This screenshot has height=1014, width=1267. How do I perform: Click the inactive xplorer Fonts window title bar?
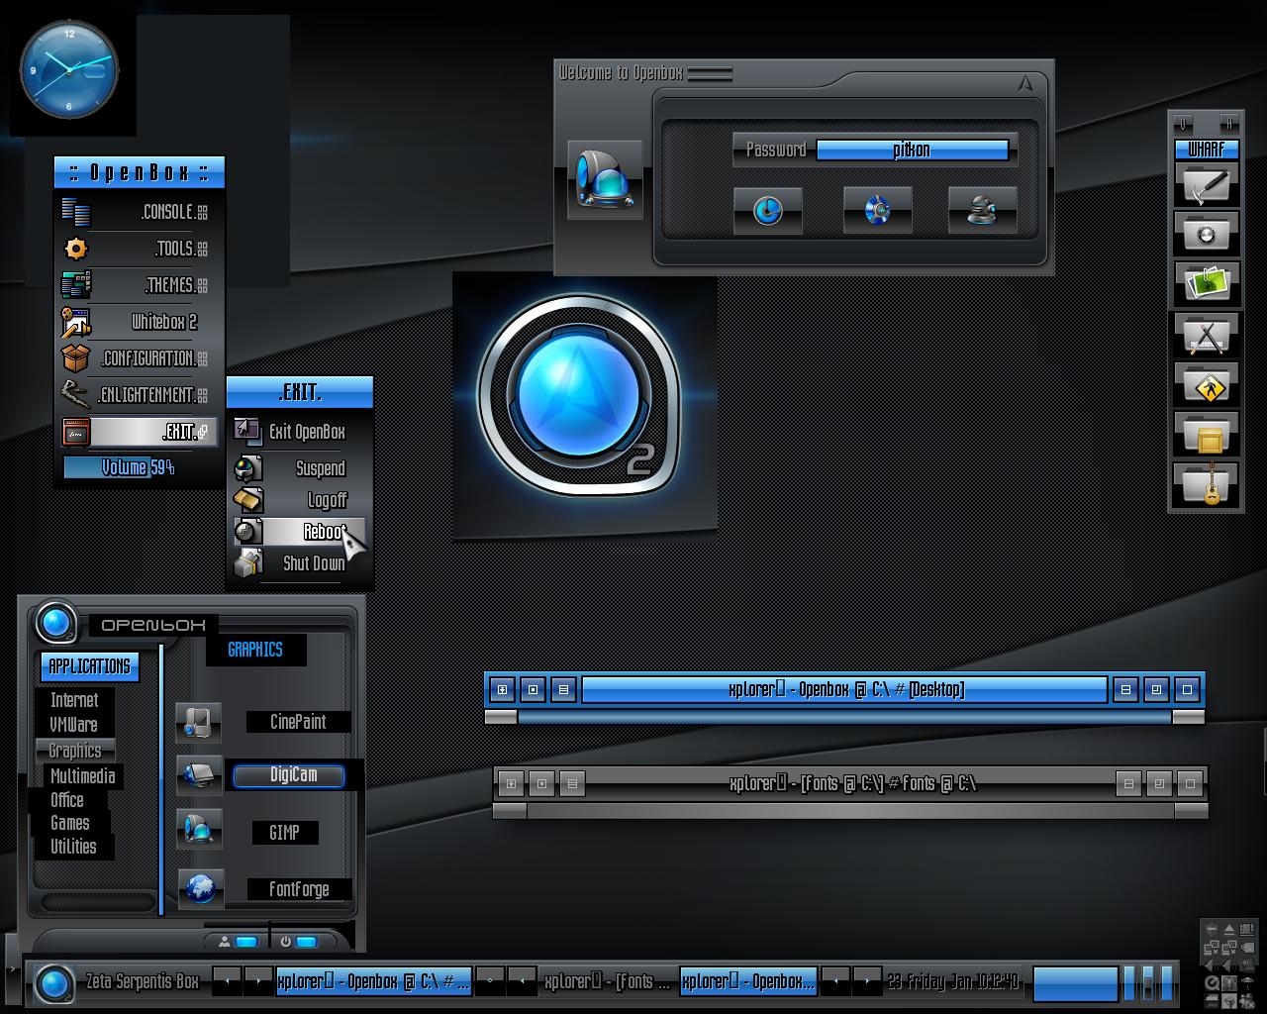(x=851, y=783)
